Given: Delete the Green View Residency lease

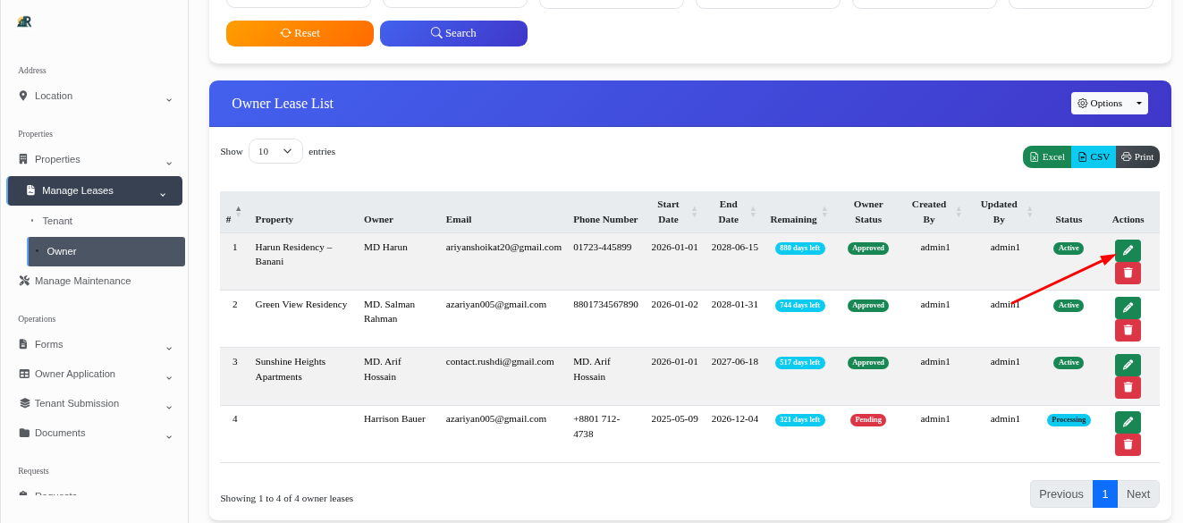Looking at the screenshot, I should click(1128, 331).
